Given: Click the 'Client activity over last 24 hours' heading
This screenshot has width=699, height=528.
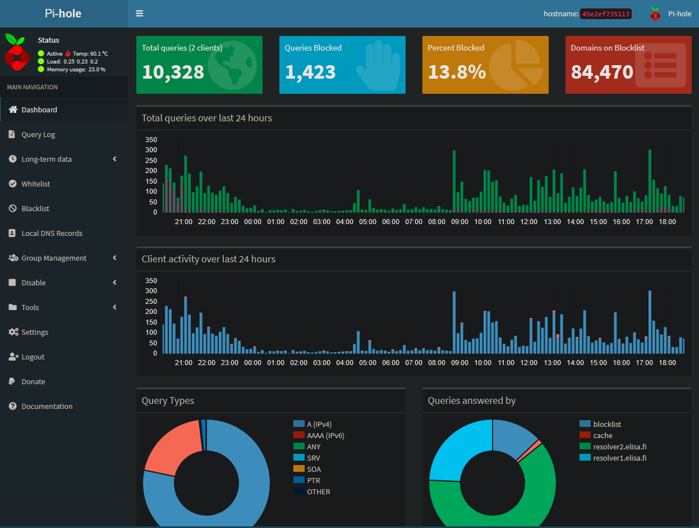Looking at the screenshot, I should 209,259.
